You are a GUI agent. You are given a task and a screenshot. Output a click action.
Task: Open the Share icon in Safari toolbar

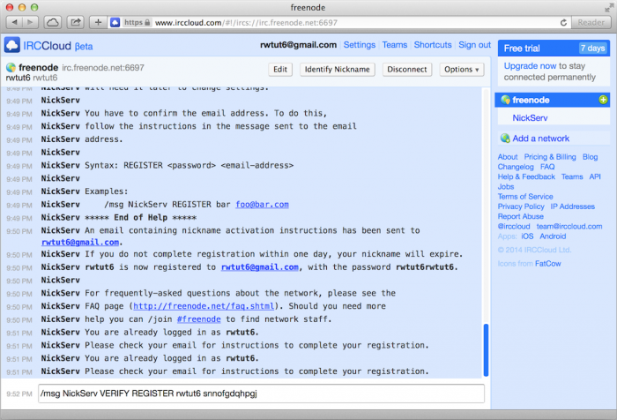tap(76, 22)
